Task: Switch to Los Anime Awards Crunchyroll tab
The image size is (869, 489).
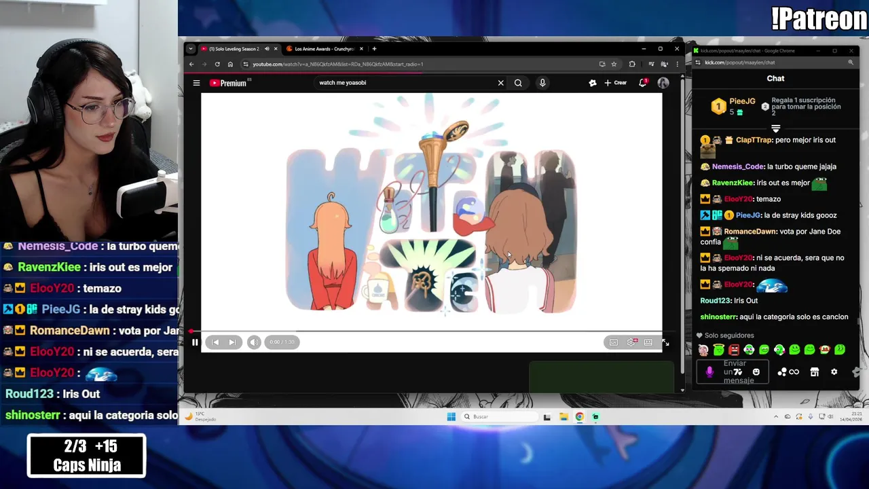Action: (325, 49)
